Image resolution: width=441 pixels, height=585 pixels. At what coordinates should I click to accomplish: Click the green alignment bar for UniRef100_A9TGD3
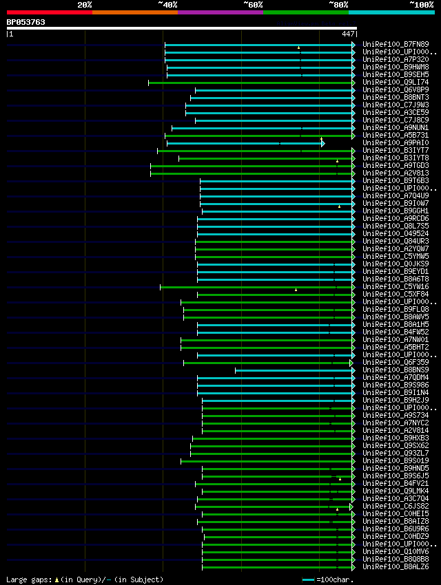pos(251,166)
